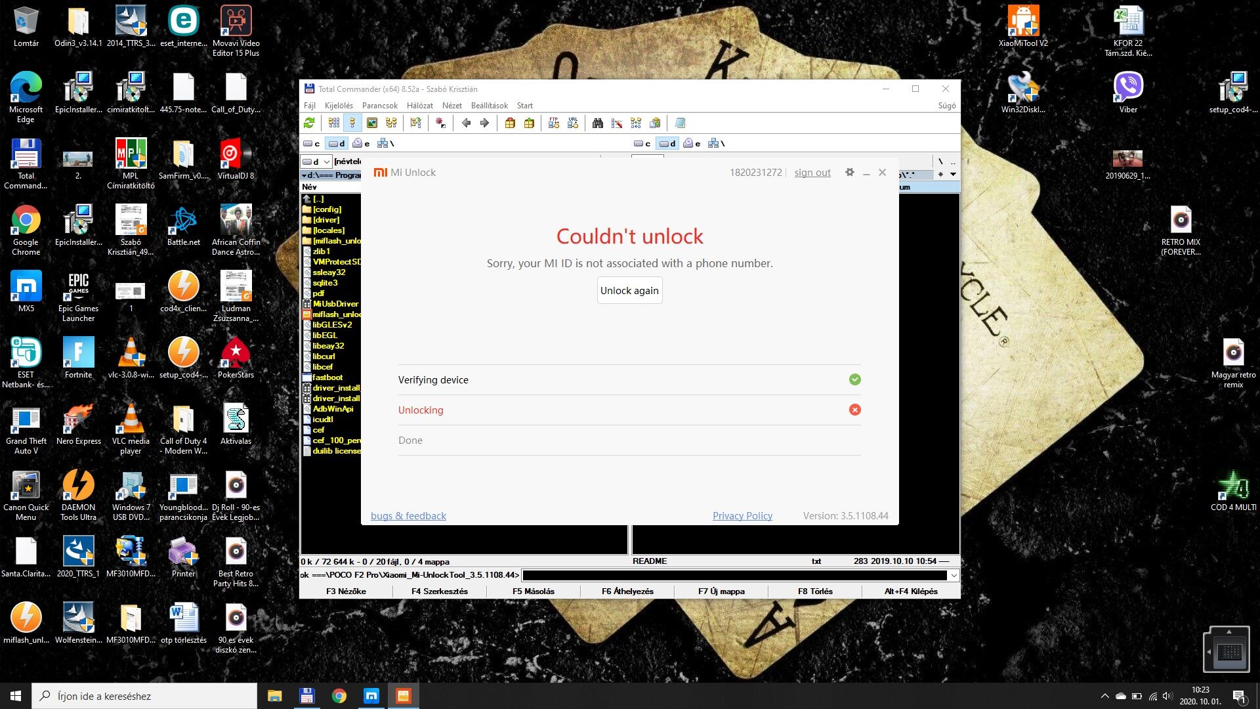Open the Parancsok menu
Screen dimensions: 1260x709
click(379, 105)
